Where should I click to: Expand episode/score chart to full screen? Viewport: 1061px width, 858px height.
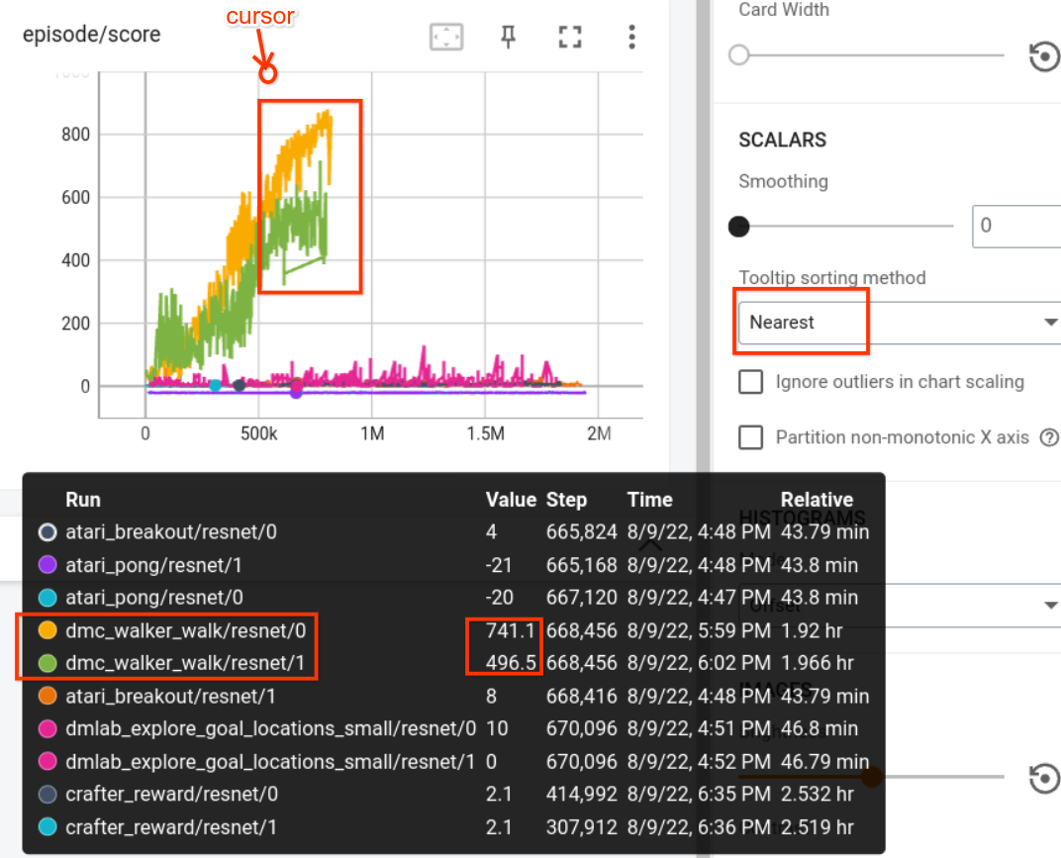point(569,36)
